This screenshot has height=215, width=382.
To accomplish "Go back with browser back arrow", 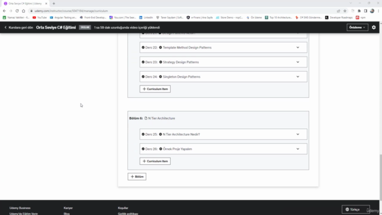I will (4, 11).
